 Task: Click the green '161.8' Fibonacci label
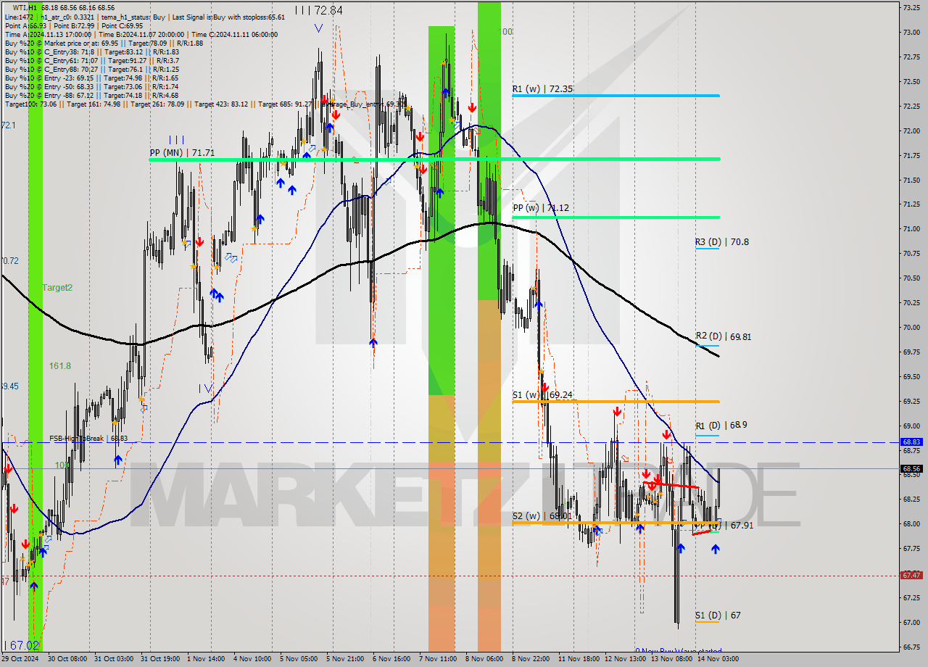60,366
